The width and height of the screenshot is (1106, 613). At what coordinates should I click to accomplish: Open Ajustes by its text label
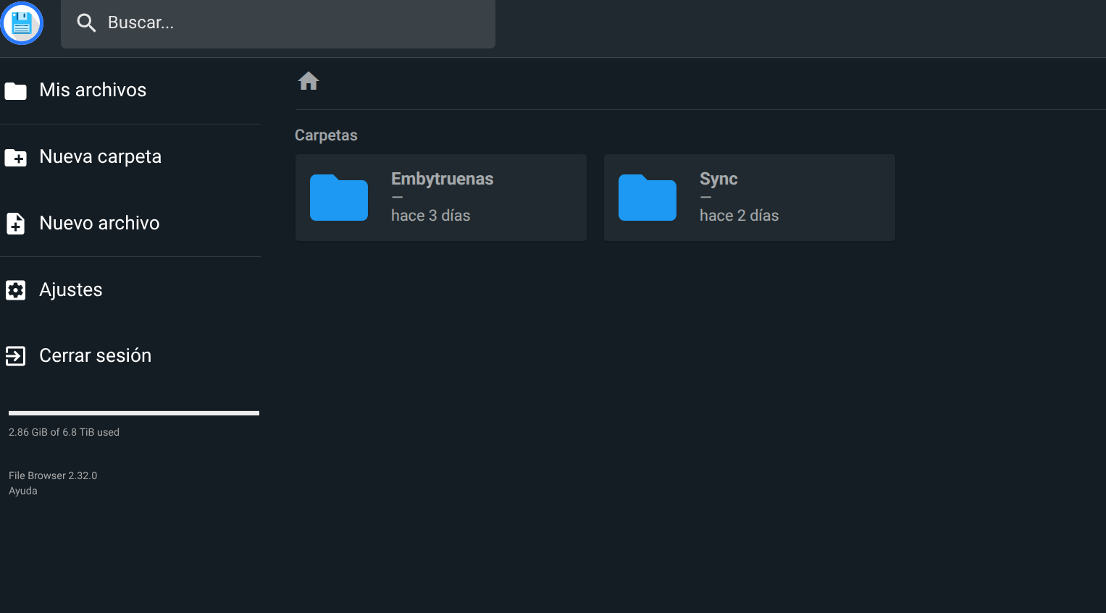click(x=71, y=290)
